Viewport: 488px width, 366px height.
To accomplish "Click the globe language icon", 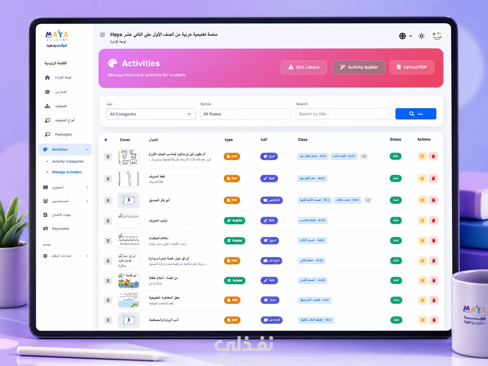I will tap(402, 36).
